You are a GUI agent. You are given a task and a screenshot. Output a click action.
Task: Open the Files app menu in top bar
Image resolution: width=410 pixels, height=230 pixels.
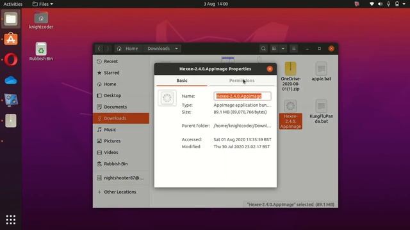click(x=43, y=4)
